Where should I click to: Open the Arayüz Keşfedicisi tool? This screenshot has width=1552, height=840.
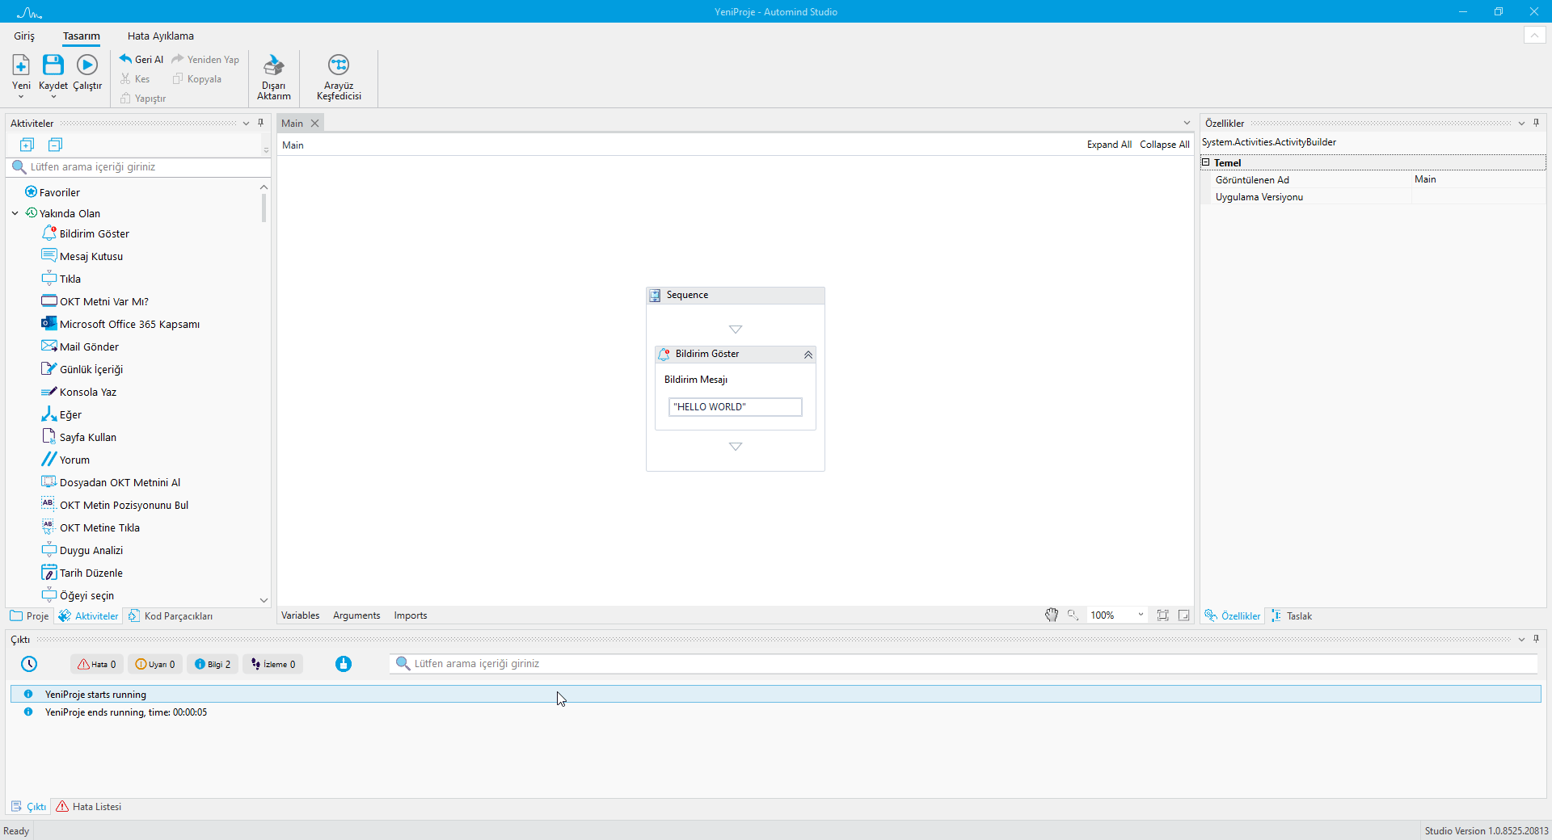339,65
